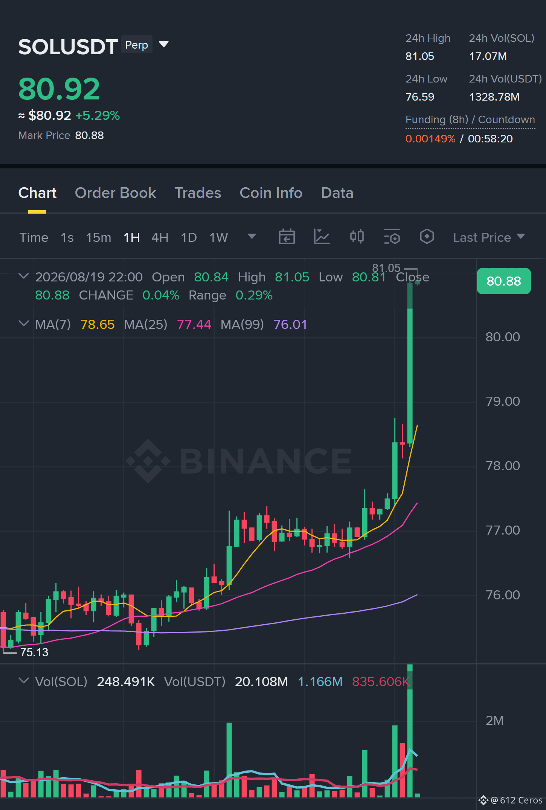Image resolution: width=546 pixels, height=810 pixels.
Task: Select the 4H interval
Action: click(160, 237)
